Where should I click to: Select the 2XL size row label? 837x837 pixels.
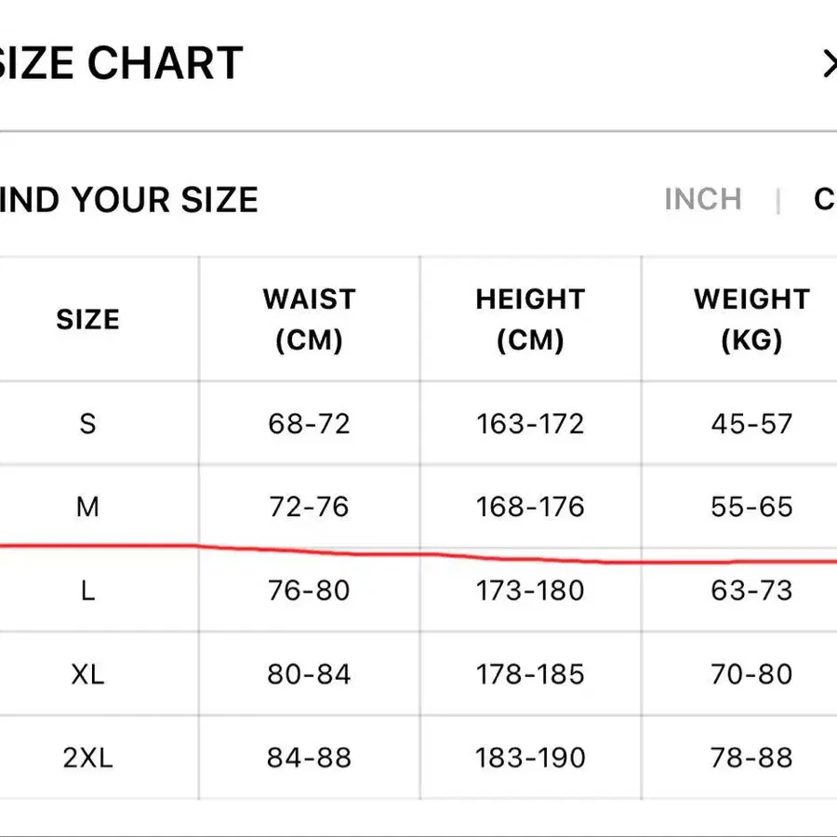pos(87,758)
